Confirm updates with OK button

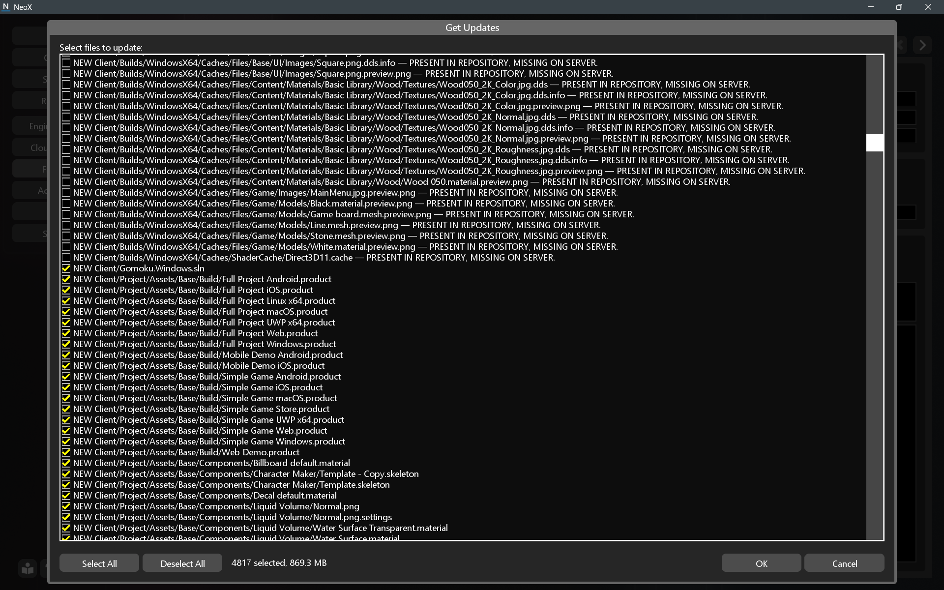[x=761, y=563]
